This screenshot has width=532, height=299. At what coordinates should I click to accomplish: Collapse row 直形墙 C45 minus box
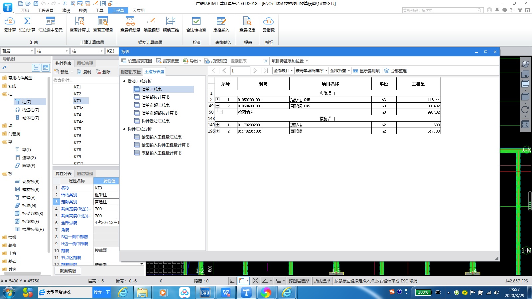[x=217, y=106]
